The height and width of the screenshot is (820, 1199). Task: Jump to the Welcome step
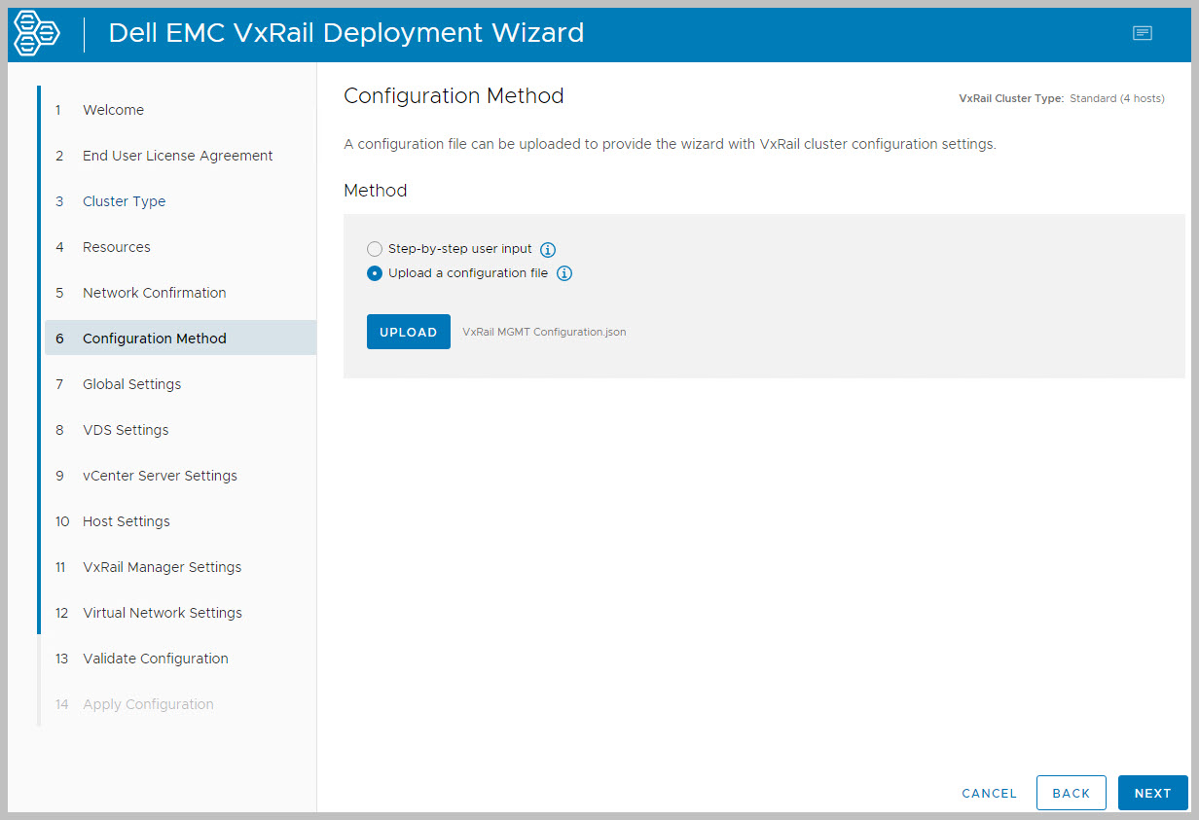(113, 110)
